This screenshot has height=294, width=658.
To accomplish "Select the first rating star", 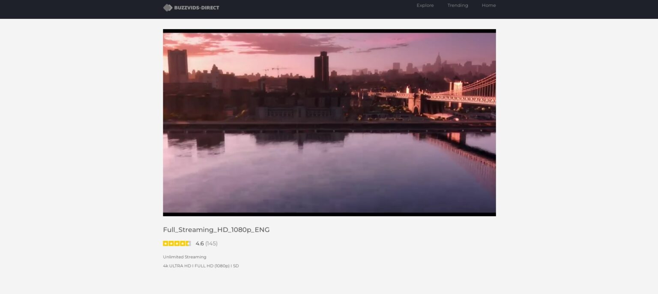I will [x=165, y=243].
